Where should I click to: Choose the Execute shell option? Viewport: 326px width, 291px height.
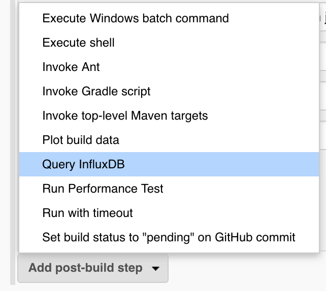[79, 43]
